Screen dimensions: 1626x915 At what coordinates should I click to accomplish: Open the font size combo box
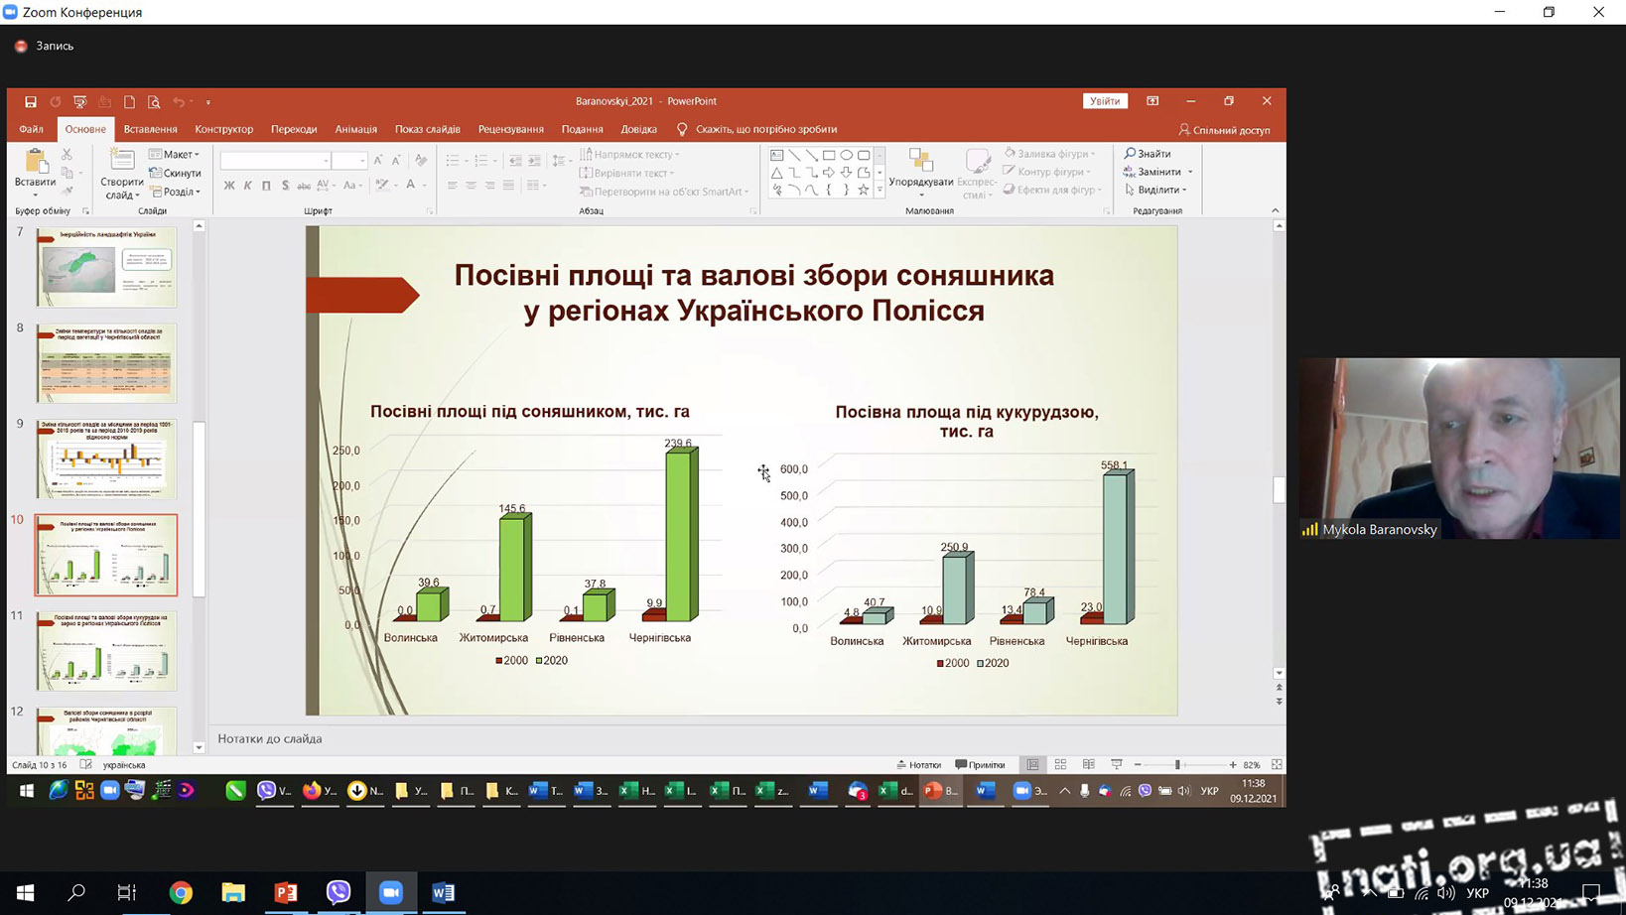(349, 160)
